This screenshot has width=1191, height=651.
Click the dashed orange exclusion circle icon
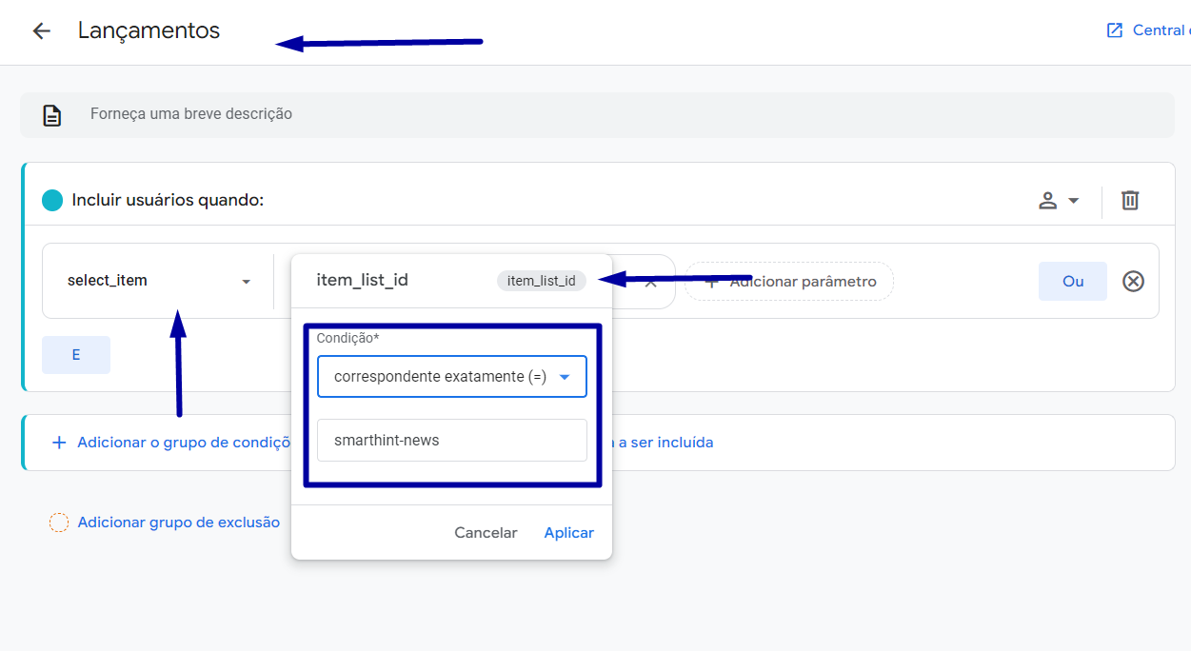(59, 523)
